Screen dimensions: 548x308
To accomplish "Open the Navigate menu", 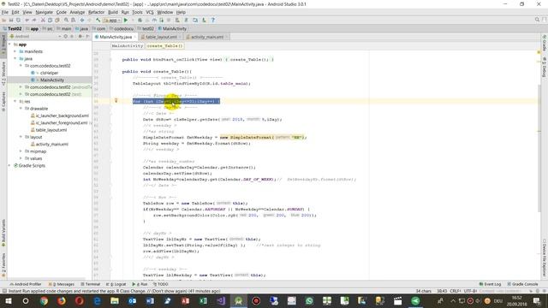I will pos(44,12).
